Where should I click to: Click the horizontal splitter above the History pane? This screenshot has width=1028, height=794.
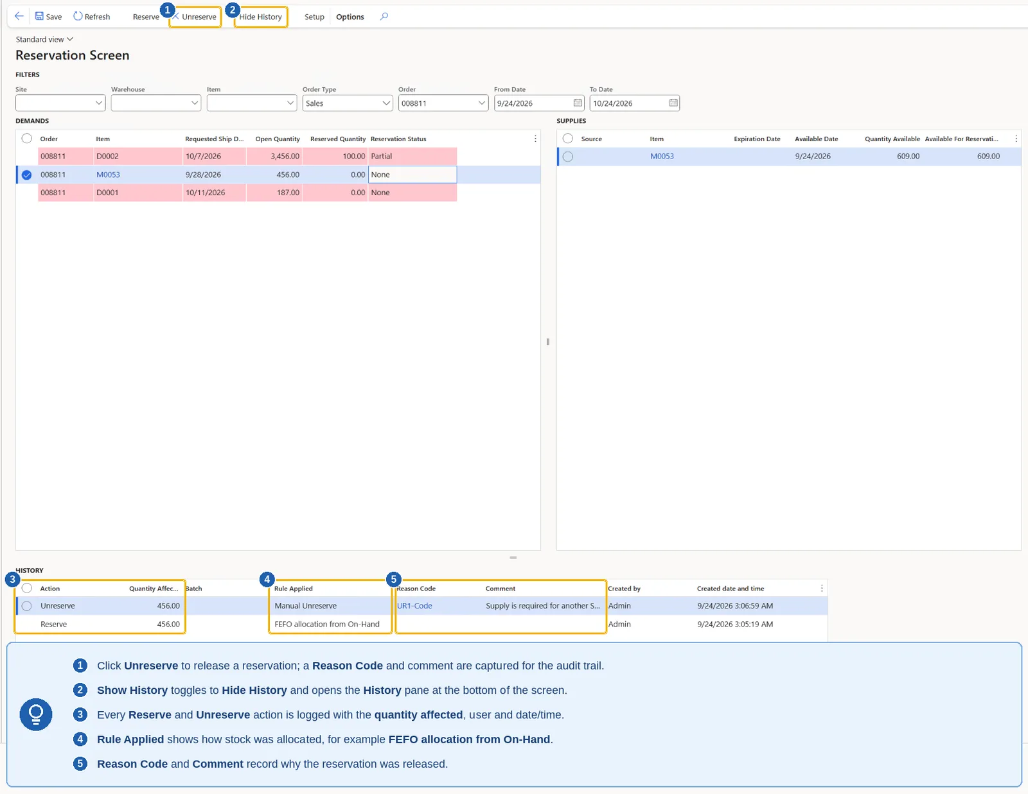(513, 557)
